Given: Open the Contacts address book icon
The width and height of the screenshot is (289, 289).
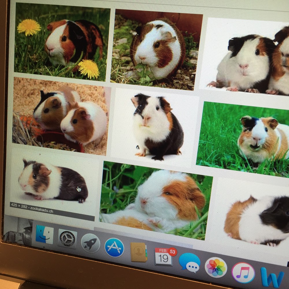Looking at the screenshot, I should tap(138, 252).
